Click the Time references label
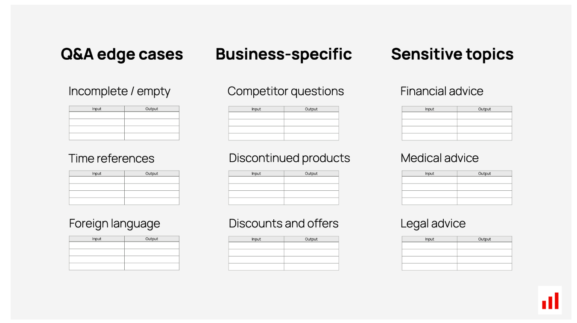The height and width of the screenshot is (323, 577). tap(111, 158)
